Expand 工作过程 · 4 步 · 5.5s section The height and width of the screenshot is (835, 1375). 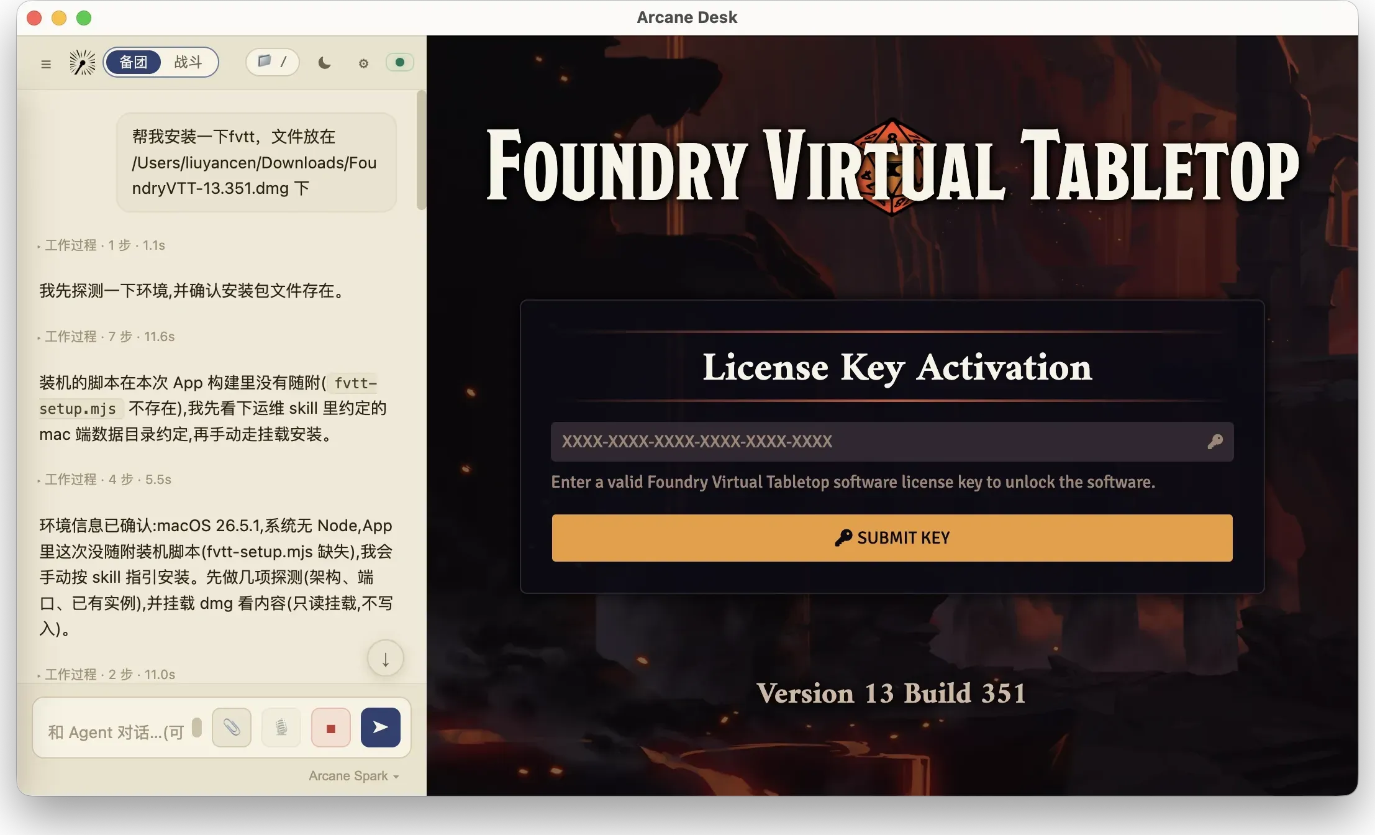pos(104,480)
